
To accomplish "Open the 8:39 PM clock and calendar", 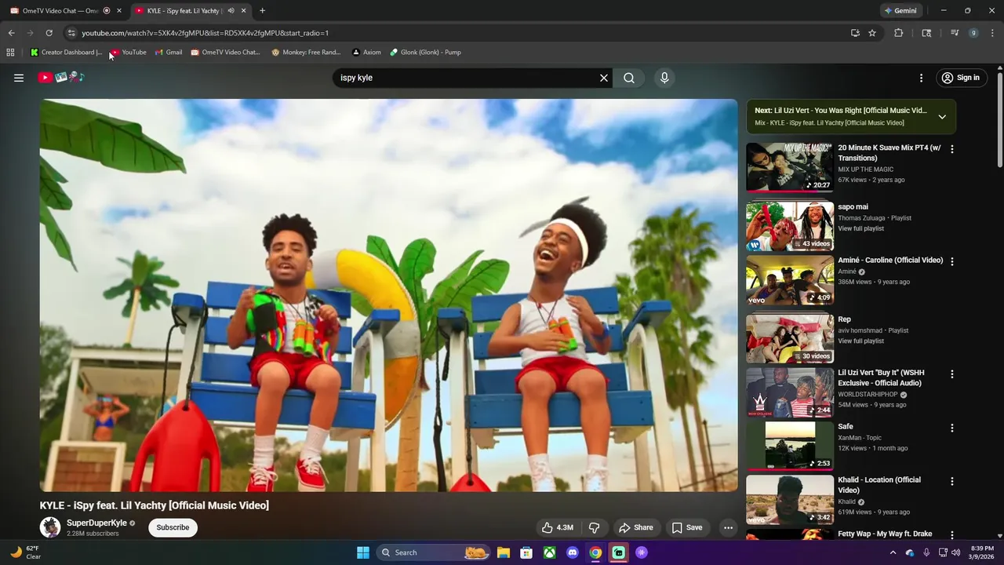I will coord(982,552).
